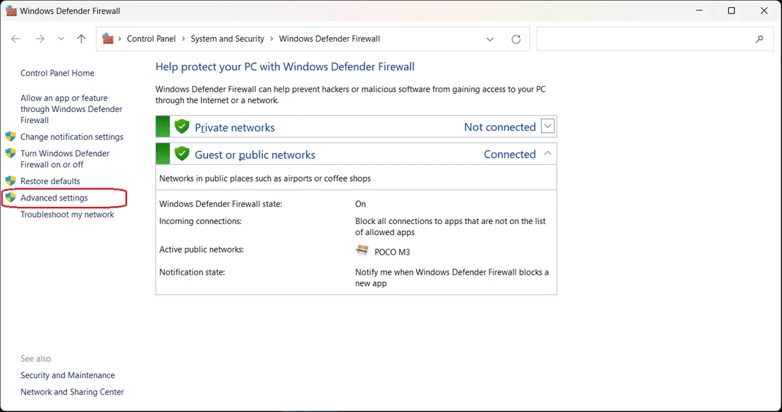
Task: Open the back history dropdown arrow
Action: [x=61, y=39]
